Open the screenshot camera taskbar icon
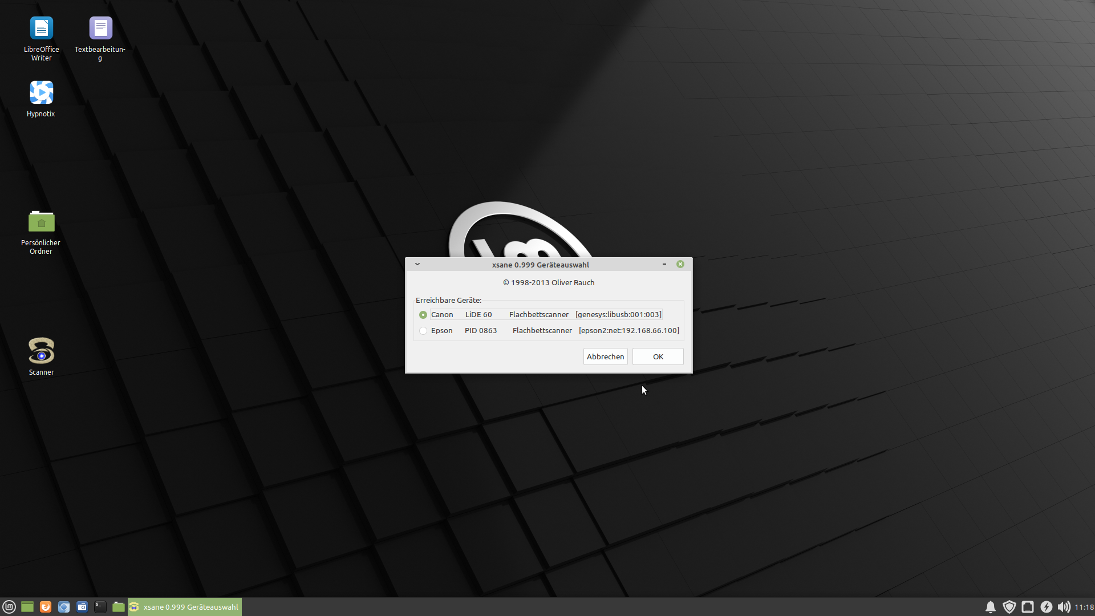 [82, 607]
